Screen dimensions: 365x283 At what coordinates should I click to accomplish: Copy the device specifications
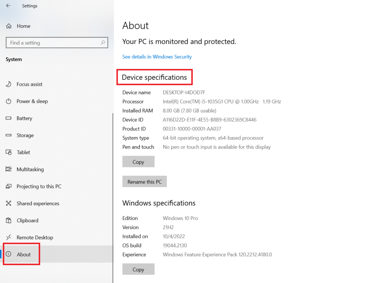tap(138, 162)
